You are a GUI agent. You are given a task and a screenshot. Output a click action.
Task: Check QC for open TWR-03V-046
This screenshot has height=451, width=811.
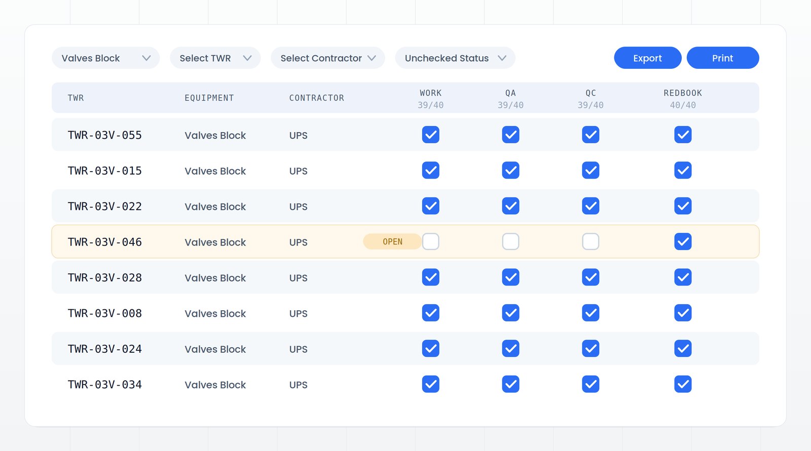point(591,241)
